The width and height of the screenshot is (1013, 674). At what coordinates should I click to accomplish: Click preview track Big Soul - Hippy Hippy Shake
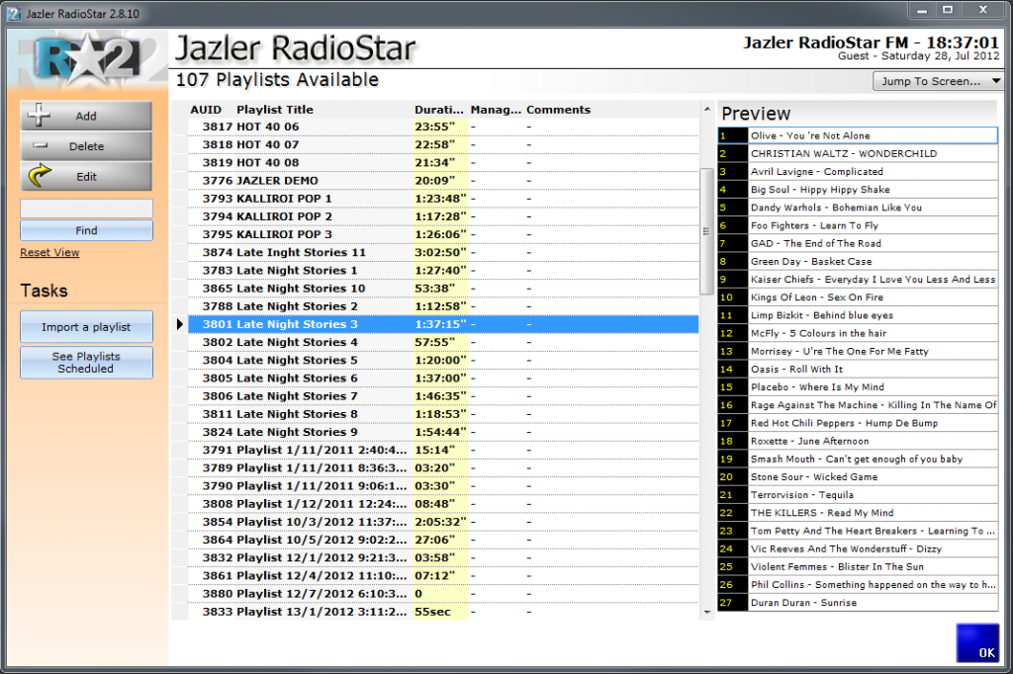[x=858, y=190]
